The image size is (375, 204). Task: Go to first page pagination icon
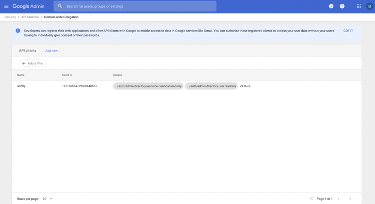(311, 199)
